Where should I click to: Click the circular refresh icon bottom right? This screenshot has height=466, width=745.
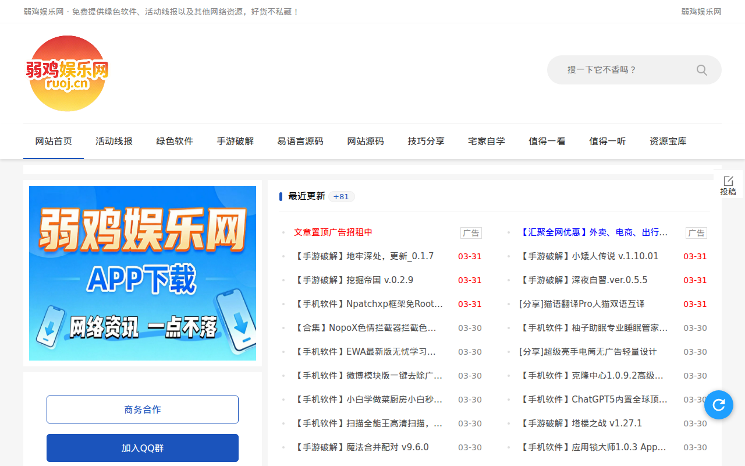click(x=718, y=404)
